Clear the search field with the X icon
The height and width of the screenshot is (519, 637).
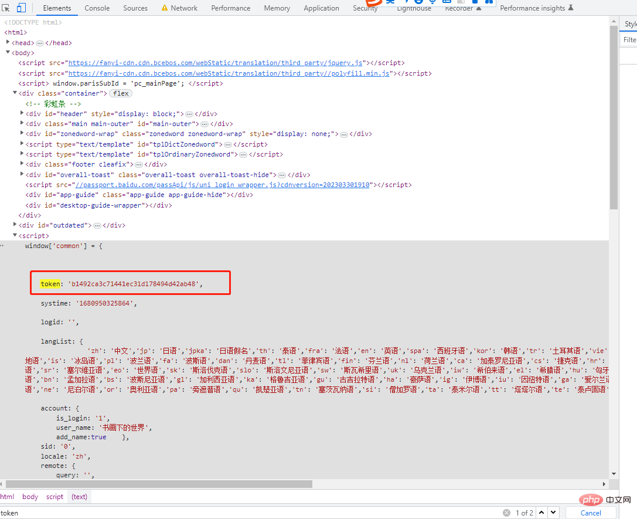tap(506, 513)
